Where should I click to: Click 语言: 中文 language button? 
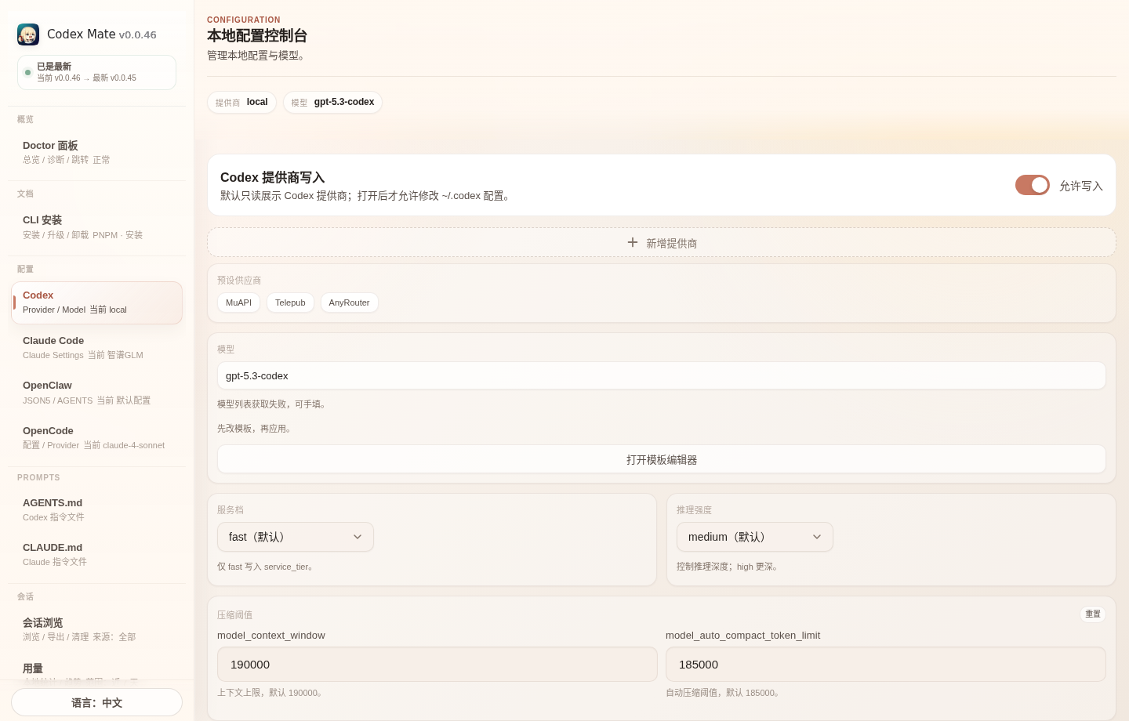97,702
